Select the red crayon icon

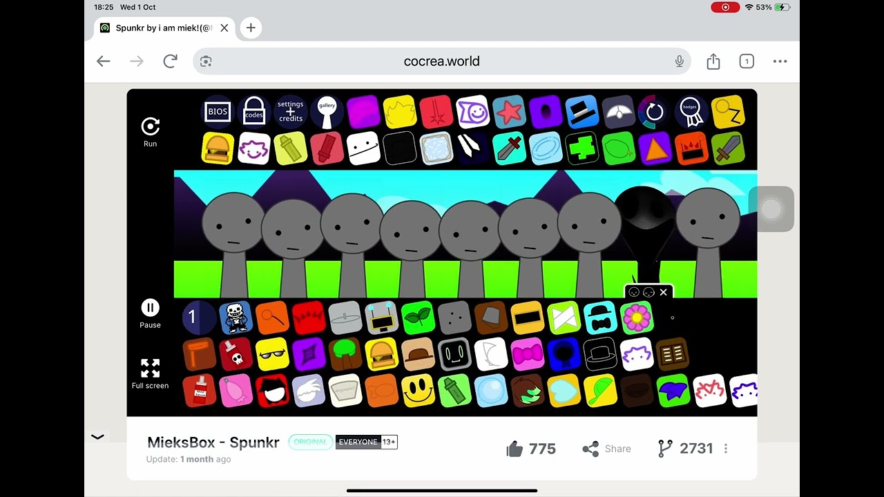(x=327, y=148)
